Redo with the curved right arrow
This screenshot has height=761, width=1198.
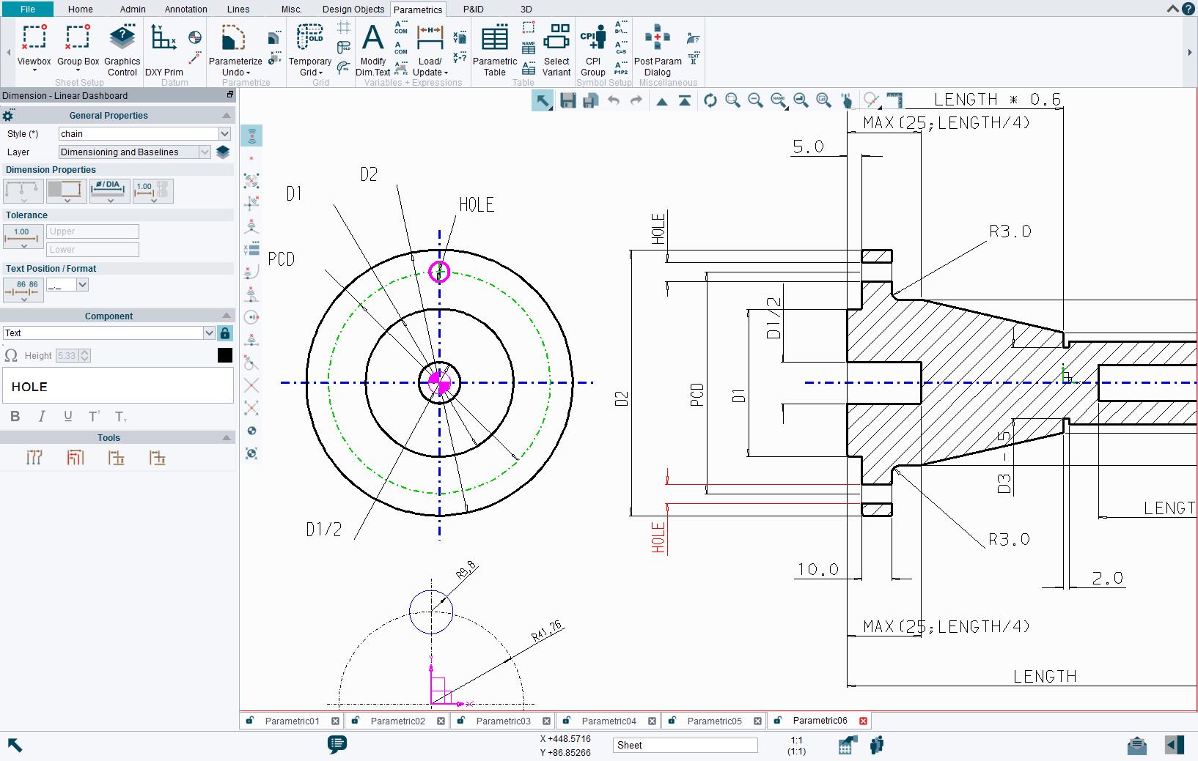[x=636, y=101]
